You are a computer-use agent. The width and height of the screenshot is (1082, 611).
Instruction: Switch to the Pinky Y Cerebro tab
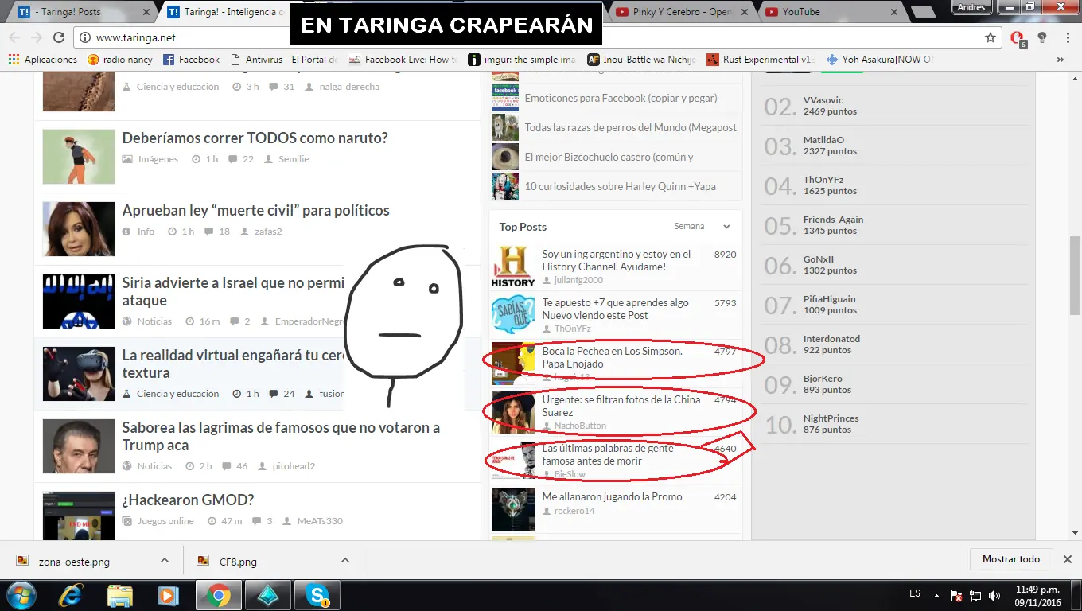(682, 12)
